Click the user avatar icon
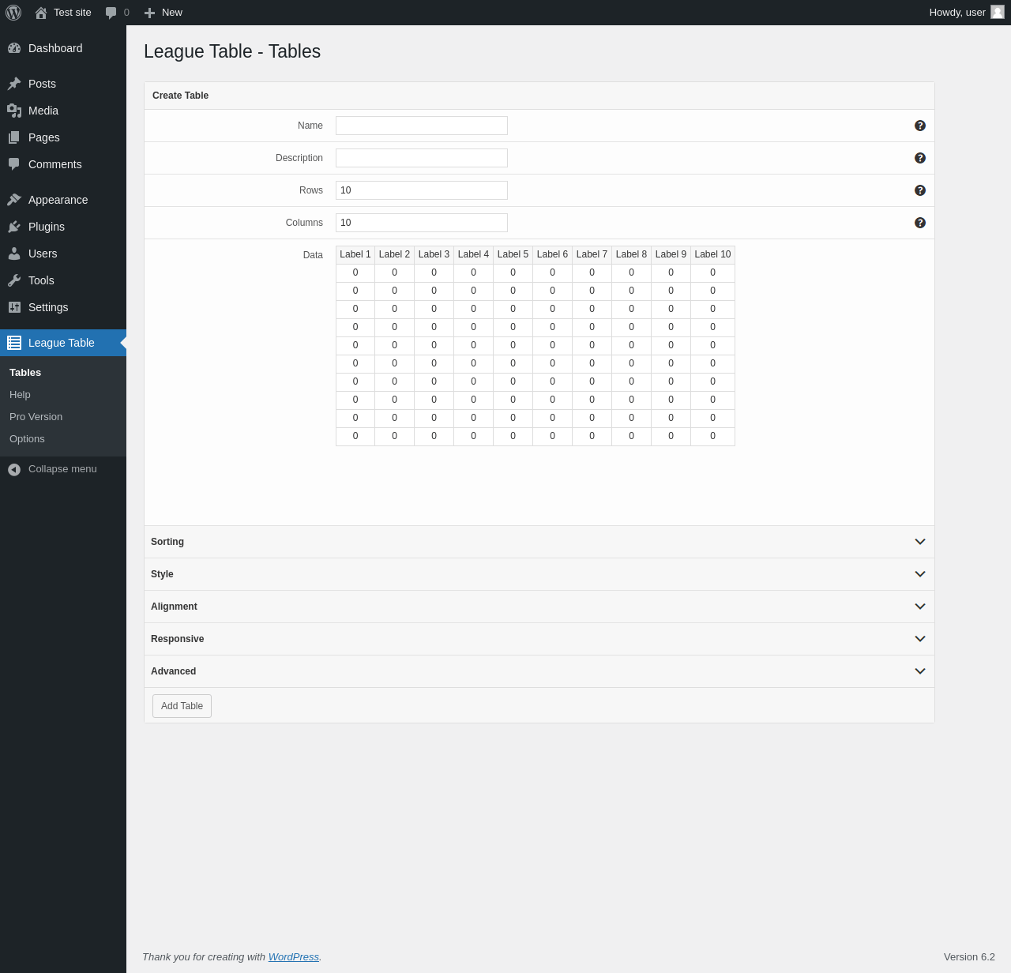 tap(998, 12)
